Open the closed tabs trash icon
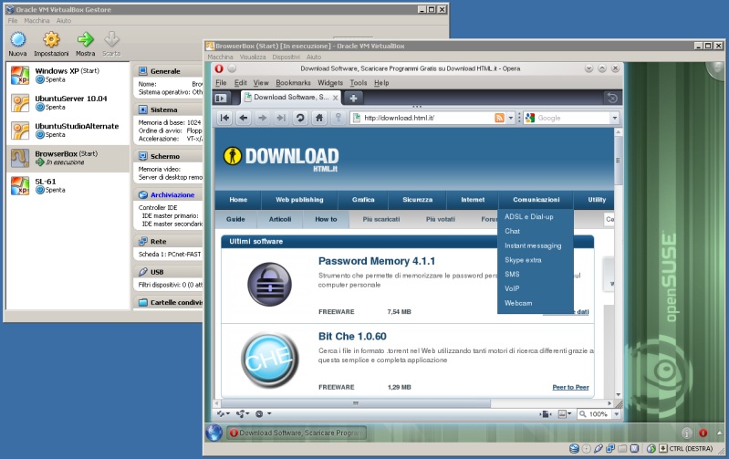This screenshot has height=459, width=729. [x=612, y=98]
